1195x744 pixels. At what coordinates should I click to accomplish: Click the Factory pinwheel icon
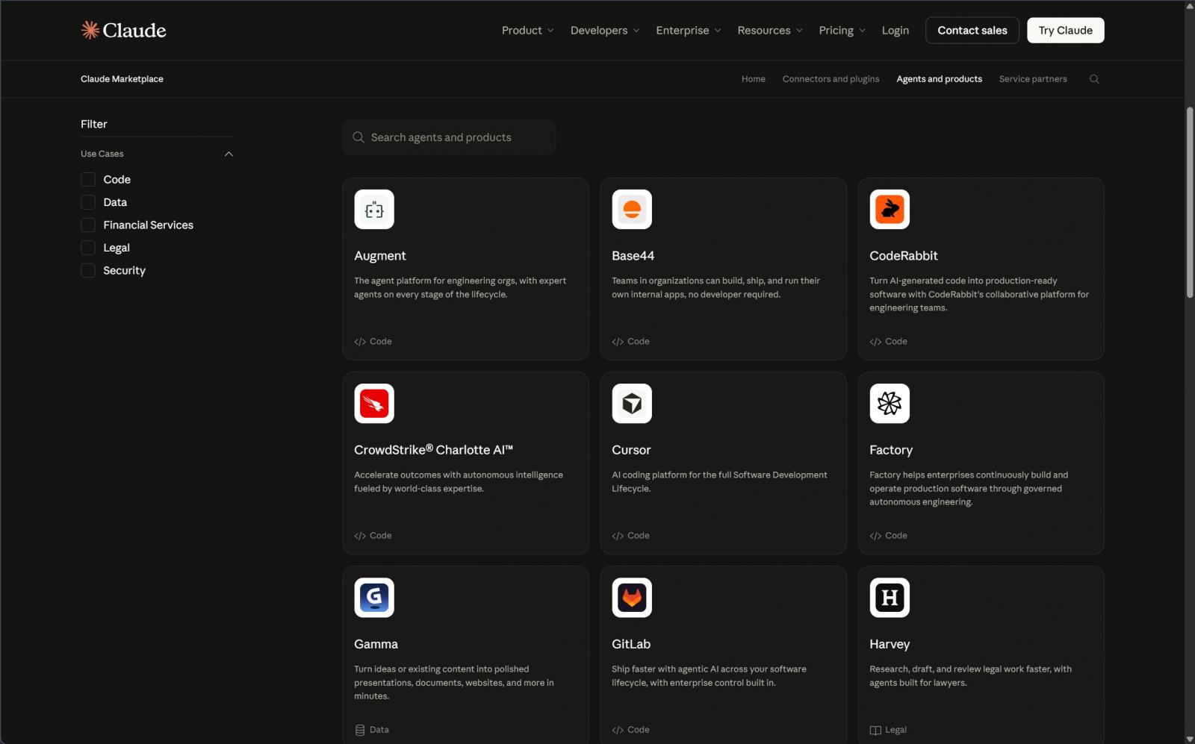[x=890, y=404]
